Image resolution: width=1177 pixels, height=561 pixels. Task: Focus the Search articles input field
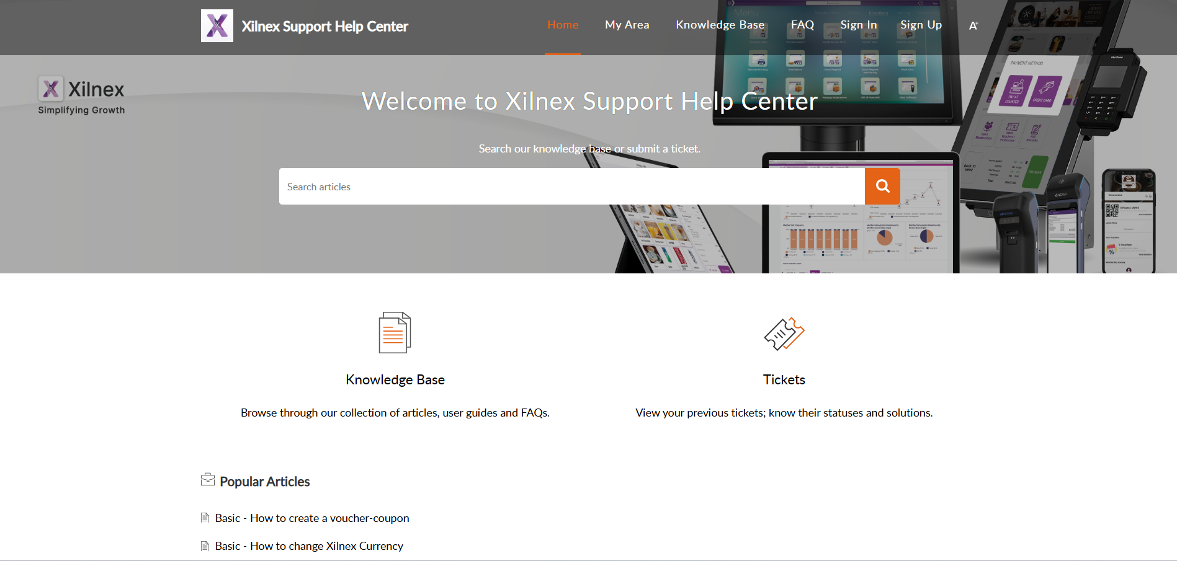(x=571, y=187)
